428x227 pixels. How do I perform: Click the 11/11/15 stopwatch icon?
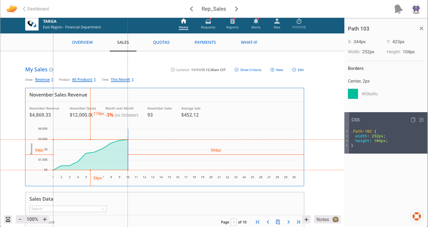click(x=299, y=21)
